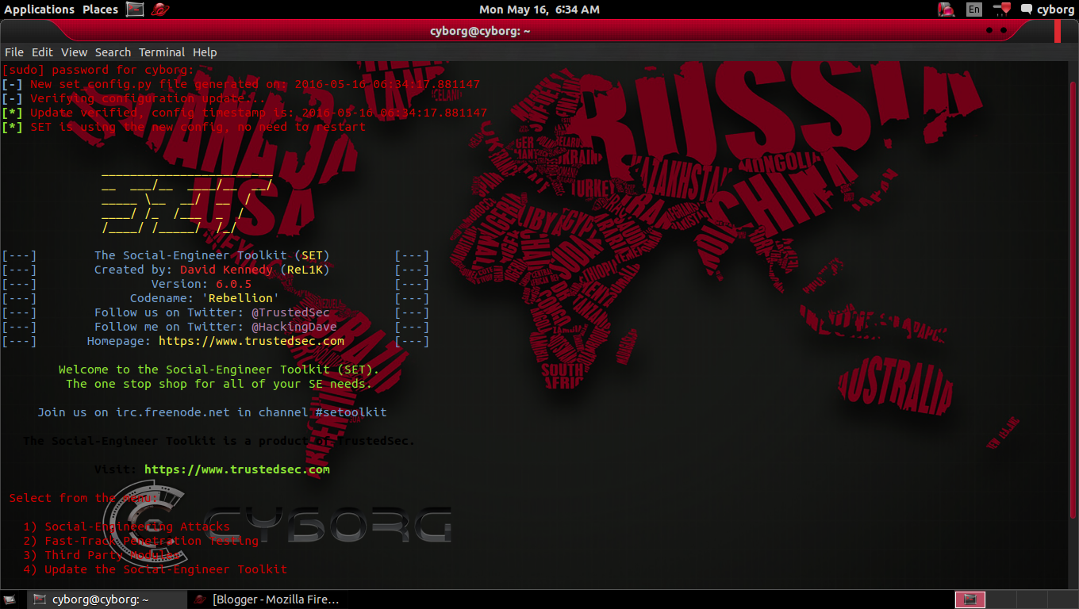Image resolution: width=1079 pixels, height=609 pixels.
Task: Switch to the cyborg@cyborg: ~ taskbar window
Action: coord(103,599)
